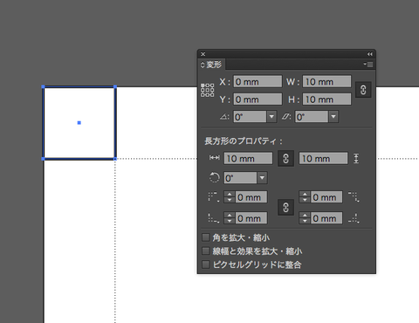Click the selected square's center point

79,123
